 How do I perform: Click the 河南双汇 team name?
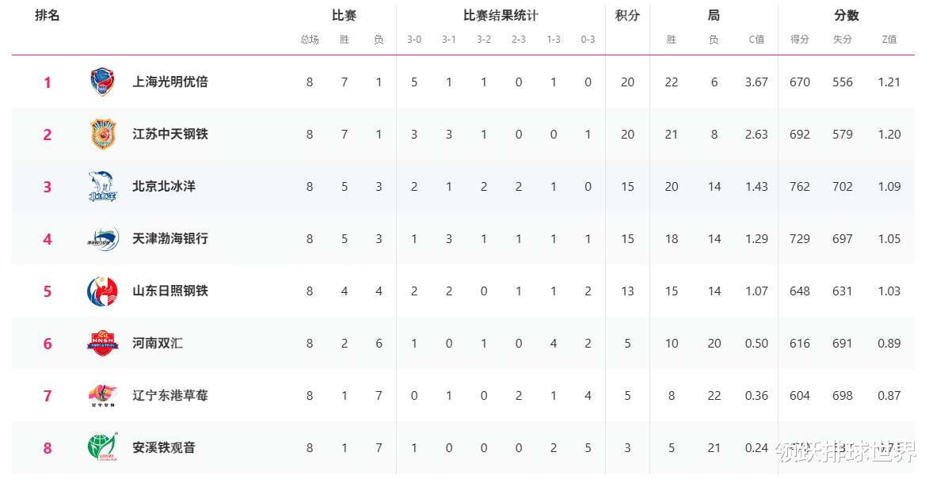coord(158,343)
